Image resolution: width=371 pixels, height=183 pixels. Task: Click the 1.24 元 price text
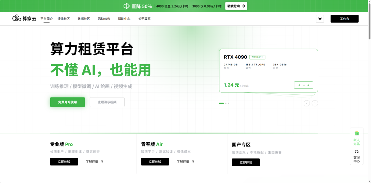[x=232, y=85]
